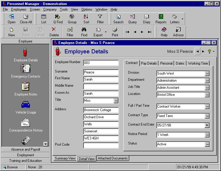Expand the Letters toolbar overflow arrow
The width and height of the screenshot is (221, 171).
183,19
